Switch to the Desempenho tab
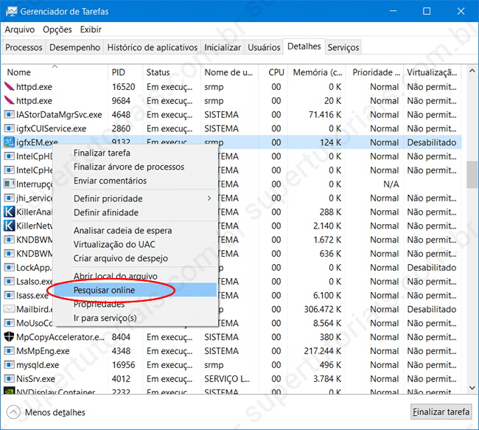Image resolution: width=479 pixels, height=430 pixels. 74,47
